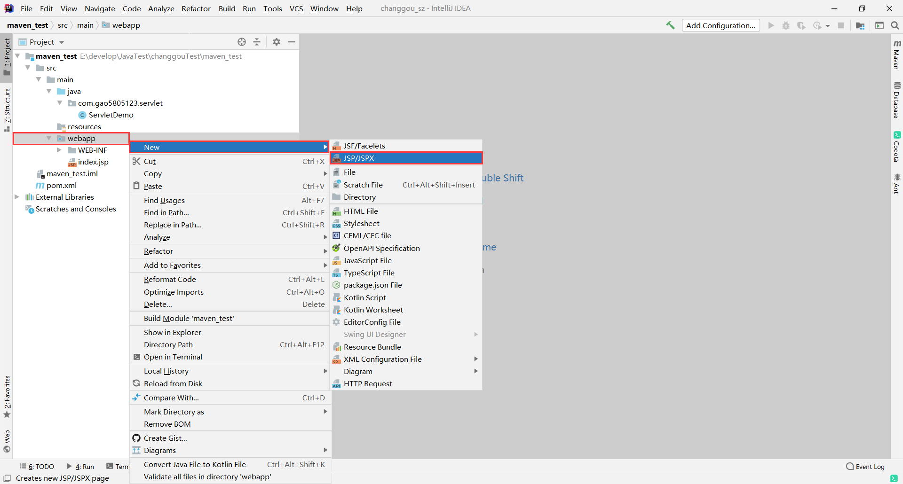Open the Structure tool window tab

[7, 109]
